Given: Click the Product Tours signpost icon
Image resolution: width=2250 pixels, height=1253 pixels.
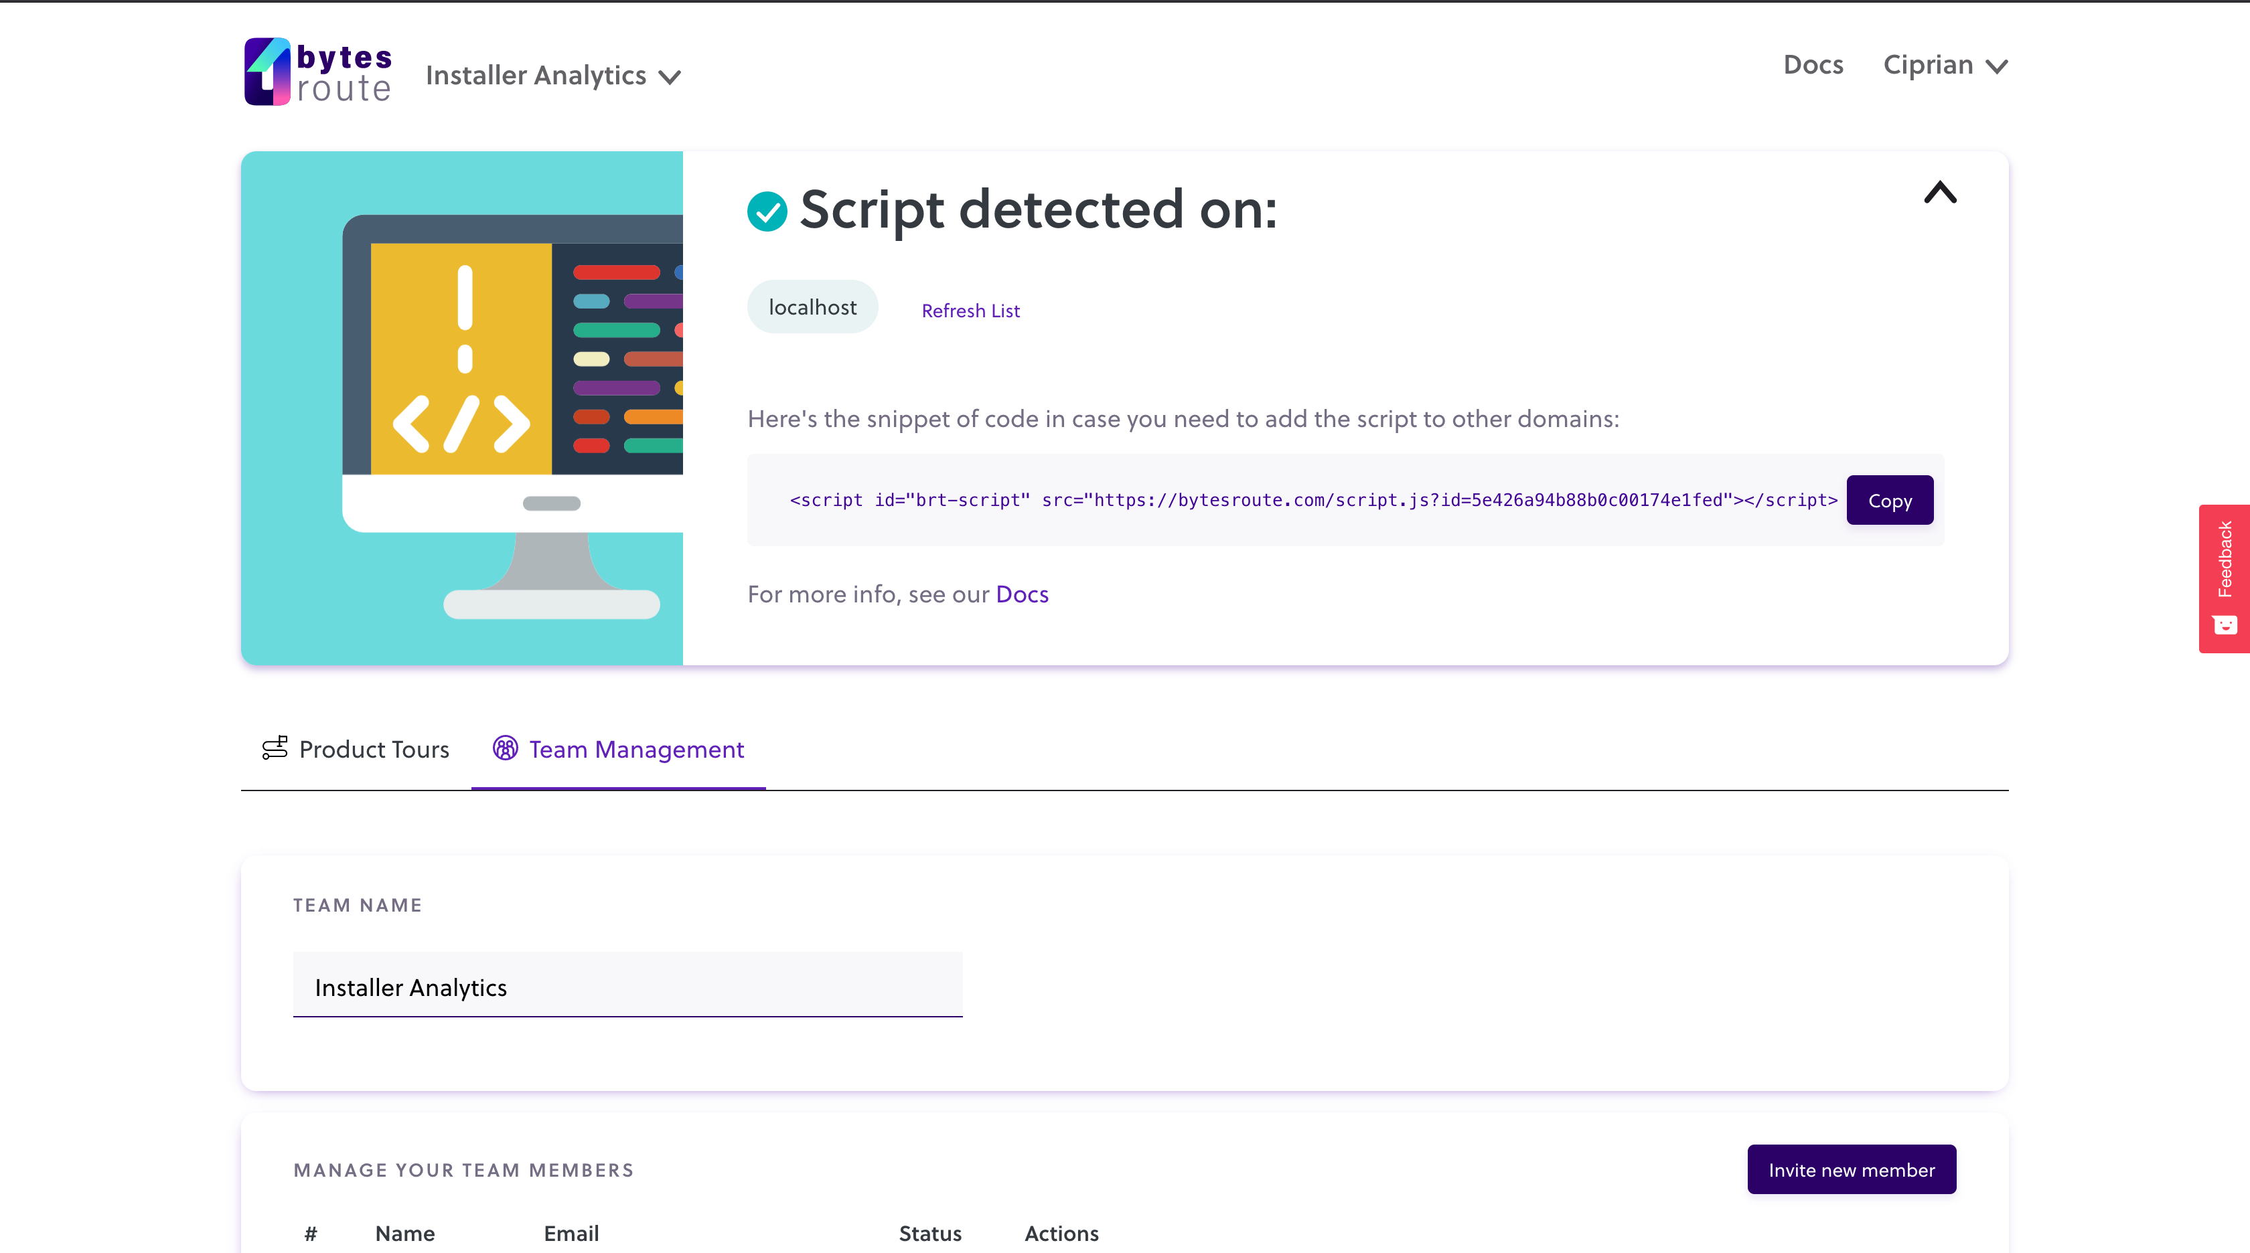Looking at the screenshot, I should pos(275,748).
